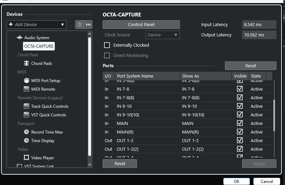Image resolution: width=285 pixels, height=185 pixels.
Task: Uncheck Visible for MAIN(R) port
Action: coord(240,132)
